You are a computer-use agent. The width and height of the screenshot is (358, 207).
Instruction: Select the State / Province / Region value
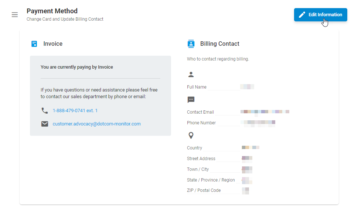pos(247,180)
